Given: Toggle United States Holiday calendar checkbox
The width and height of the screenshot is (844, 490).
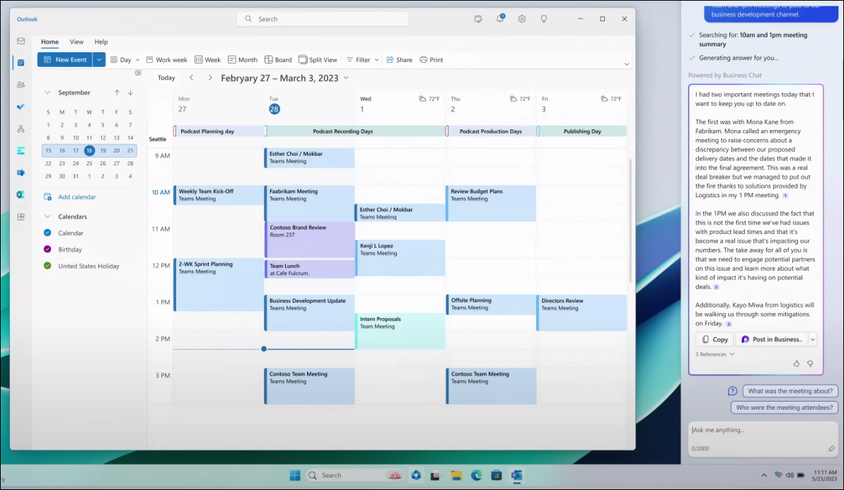Looking at the screenshot, I should click(x=47, y=266).
